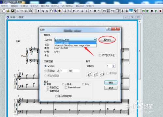Select the arrow pointer tool
Viewport: 163px width, 117px height.
coord(38,11)
